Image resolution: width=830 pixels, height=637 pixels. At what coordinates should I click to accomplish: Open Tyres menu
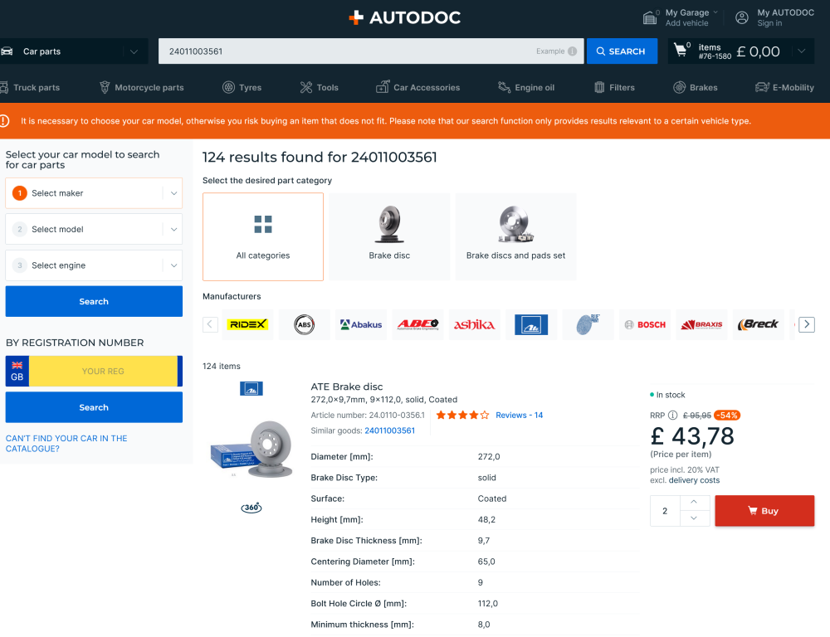tap(242, 87)
